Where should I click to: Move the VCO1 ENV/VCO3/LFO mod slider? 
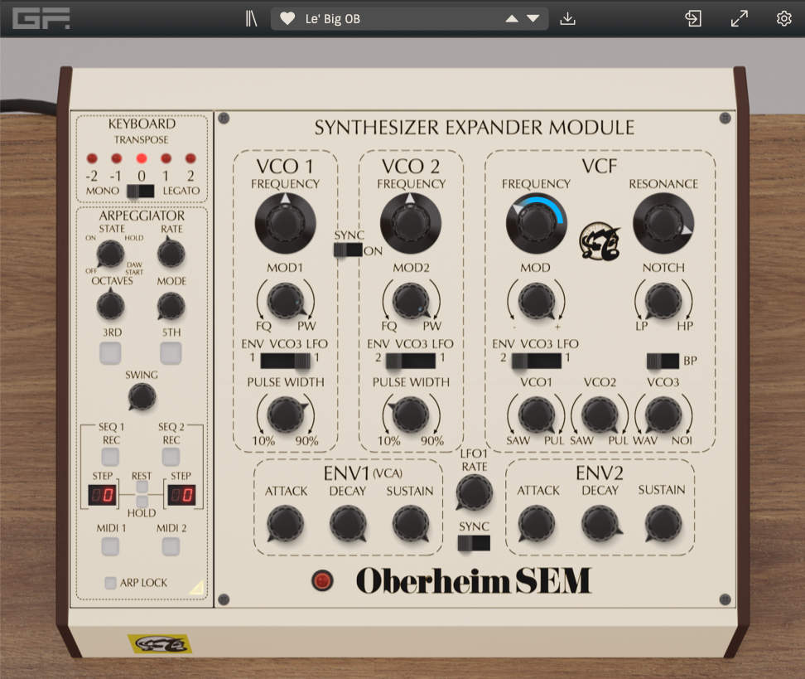pos(284,360)
